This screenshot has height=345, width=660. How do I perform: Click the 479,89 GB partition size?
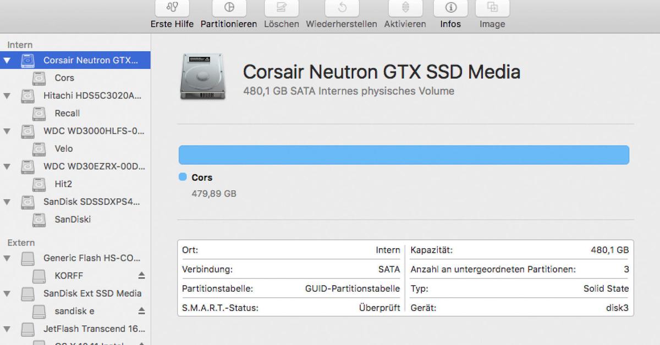[214, 193]
